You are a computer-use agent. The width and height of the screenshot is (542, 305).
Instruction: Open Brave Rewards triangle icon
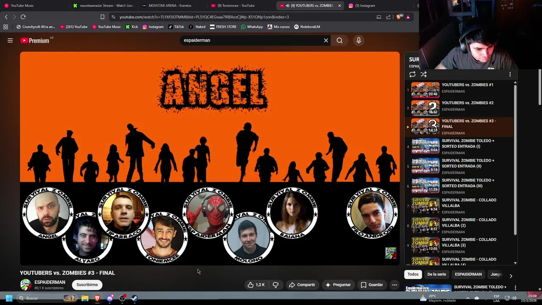pos(408,17)
